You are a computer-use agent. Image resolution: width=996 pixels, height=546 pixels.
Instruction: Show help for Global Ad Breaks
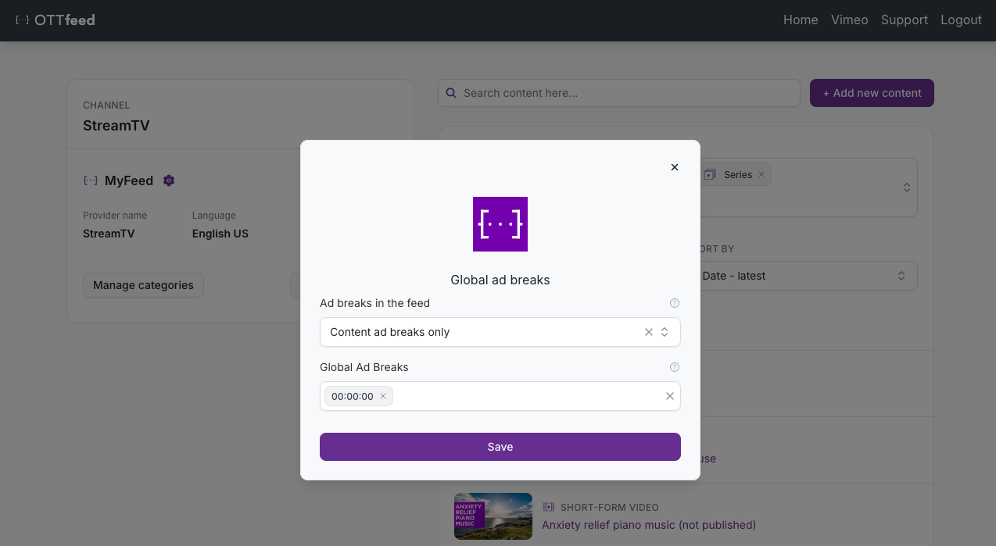pyautogui.click(x=675, y=367)
